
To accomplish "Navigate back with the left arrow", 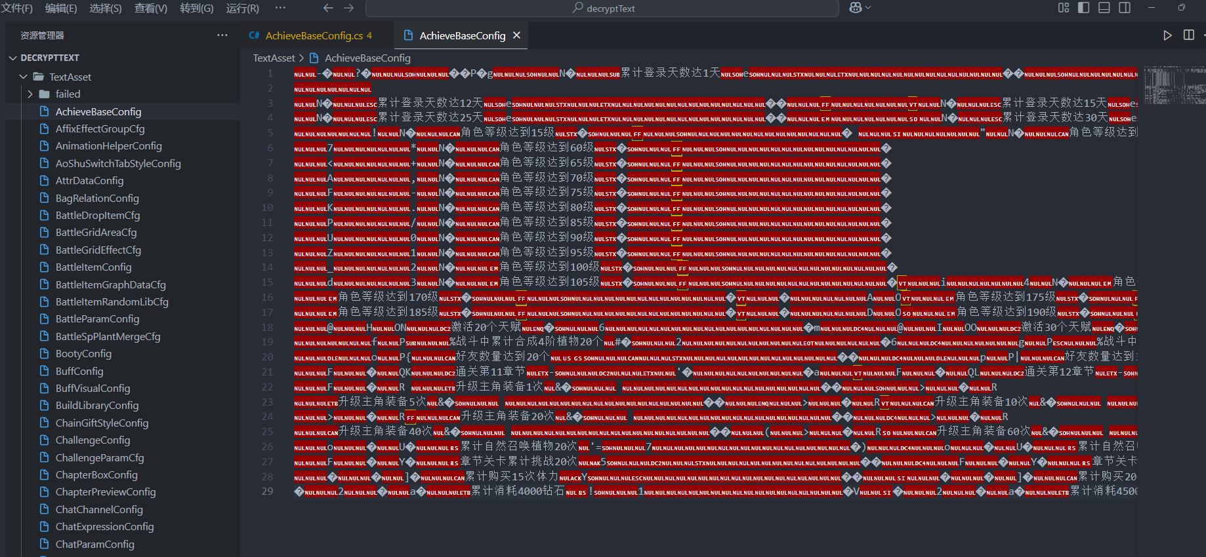I will tap(328, 8).
